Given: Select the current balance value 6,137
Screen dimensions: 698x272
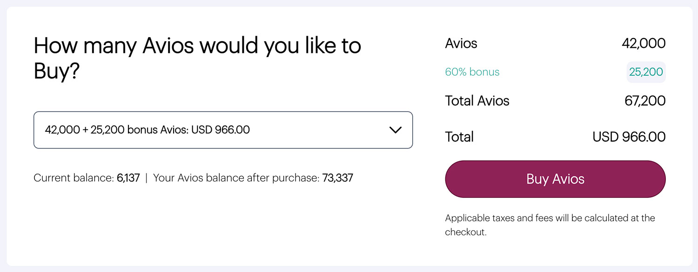Looking at the screenshot, I should click(x=128, y=178).
